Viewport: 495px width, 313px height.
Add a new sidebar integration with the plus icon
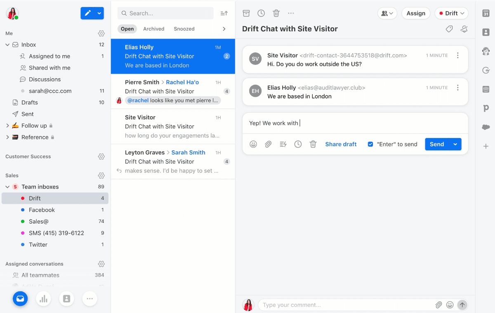coord(486,146)
